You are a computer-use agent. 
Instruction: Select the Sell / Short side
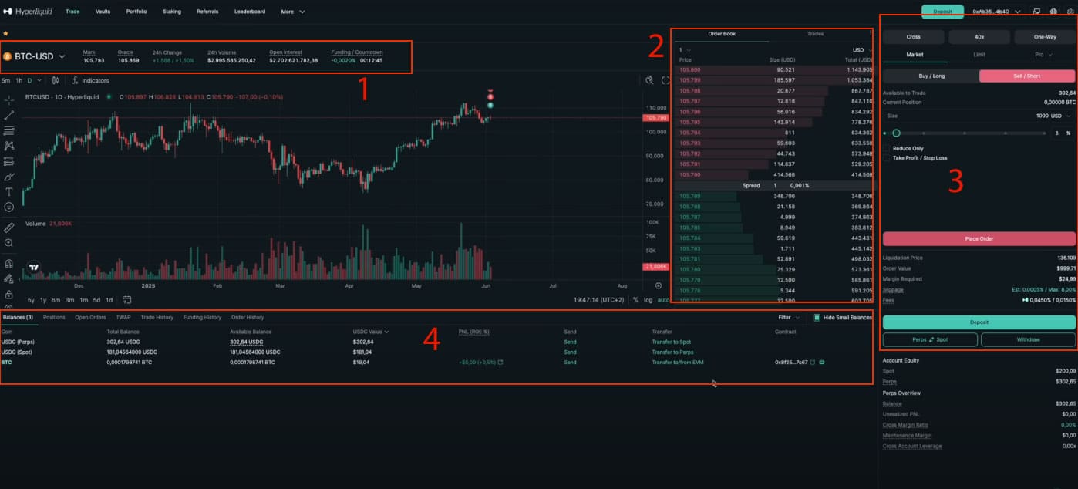tap(1027, 76)
